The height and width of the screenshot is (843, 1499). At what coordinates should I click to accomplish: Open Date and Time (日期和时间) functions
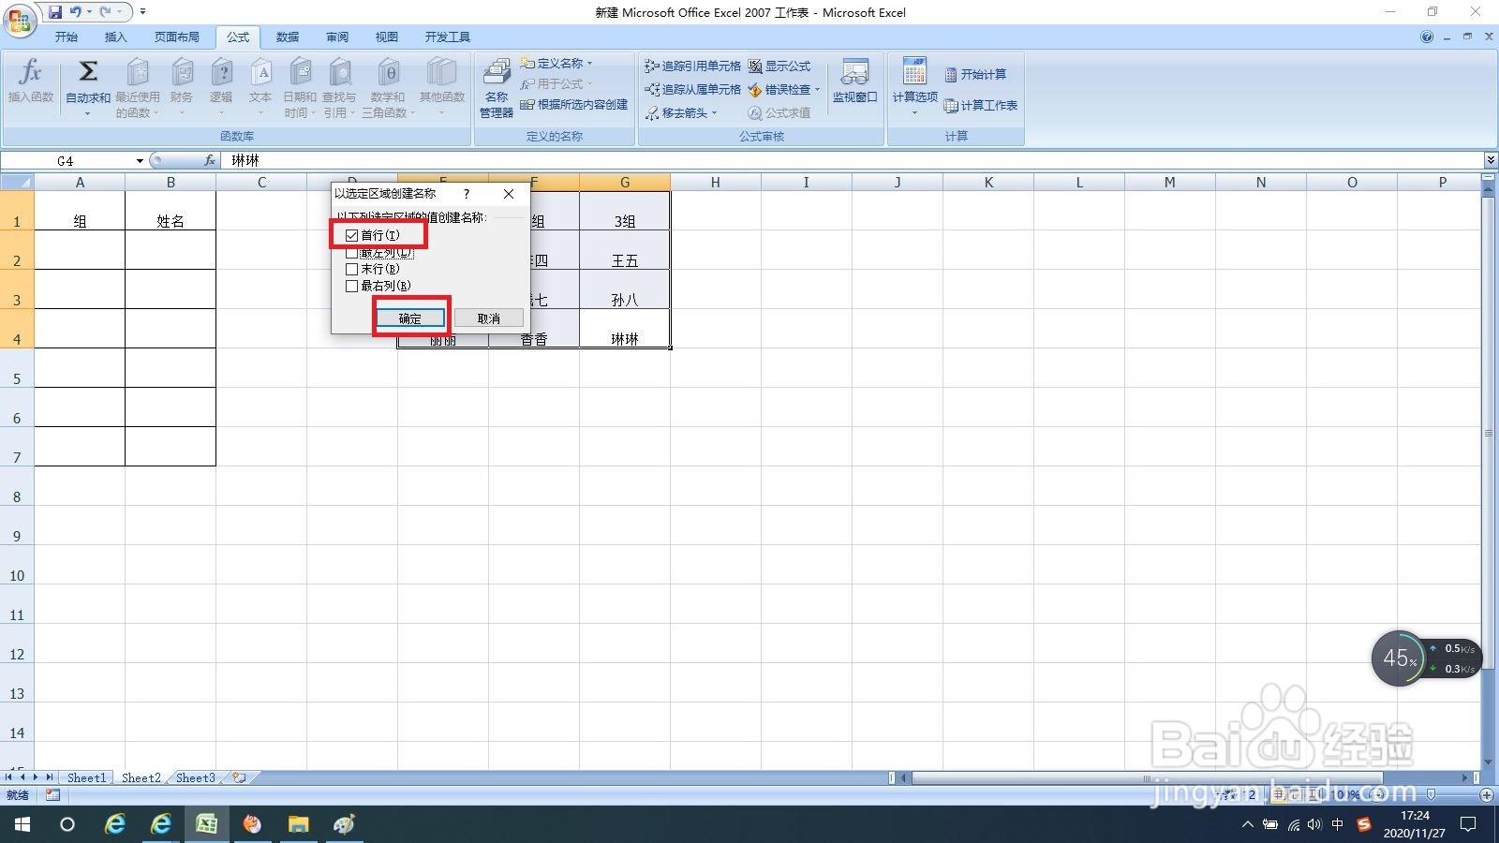[x=300, y=86]
